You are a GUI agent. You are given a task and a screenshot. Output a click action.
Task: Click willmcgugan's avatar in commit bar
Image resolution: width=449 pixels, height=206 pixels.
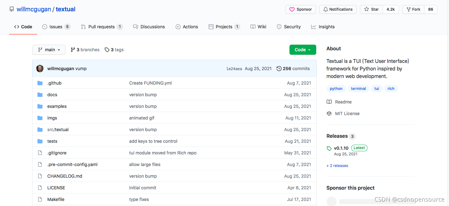click(40, 69)
